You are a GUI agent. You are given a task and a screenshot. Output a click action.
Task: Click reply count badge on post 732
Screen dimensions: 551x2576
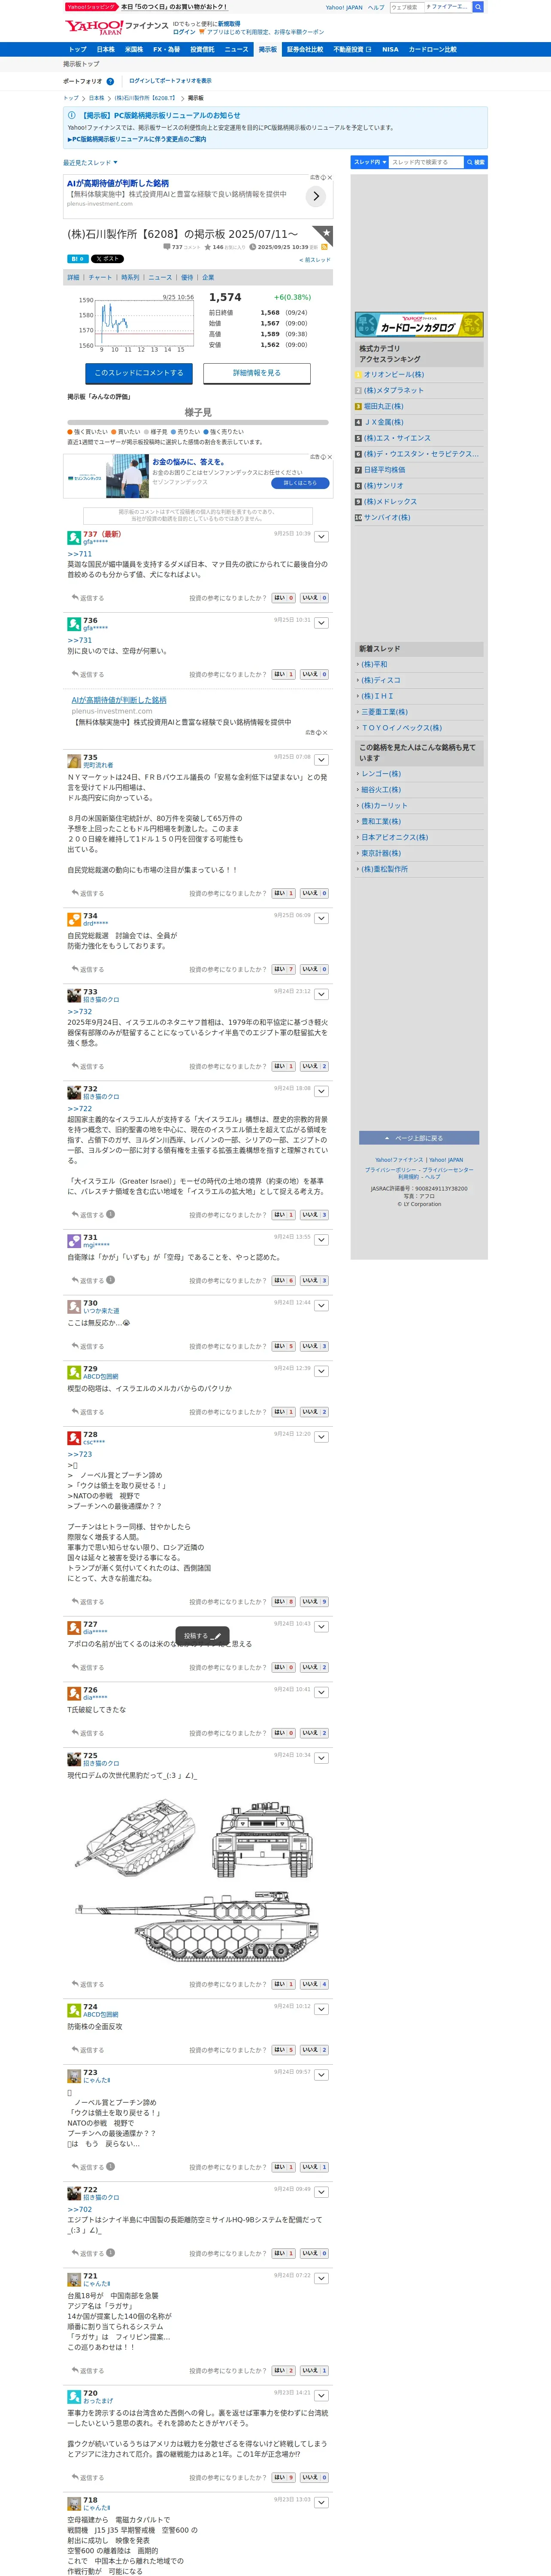(110, 1214)
